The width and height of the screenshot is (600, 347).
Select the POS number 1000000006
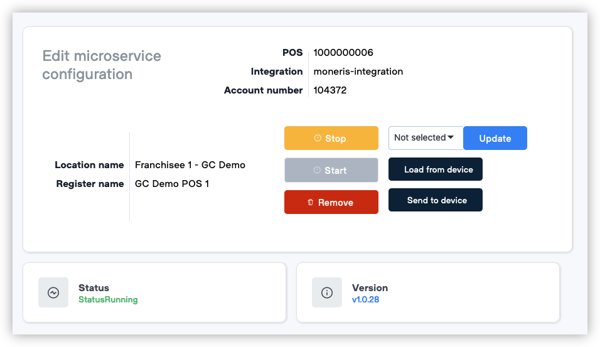(343, 53)
